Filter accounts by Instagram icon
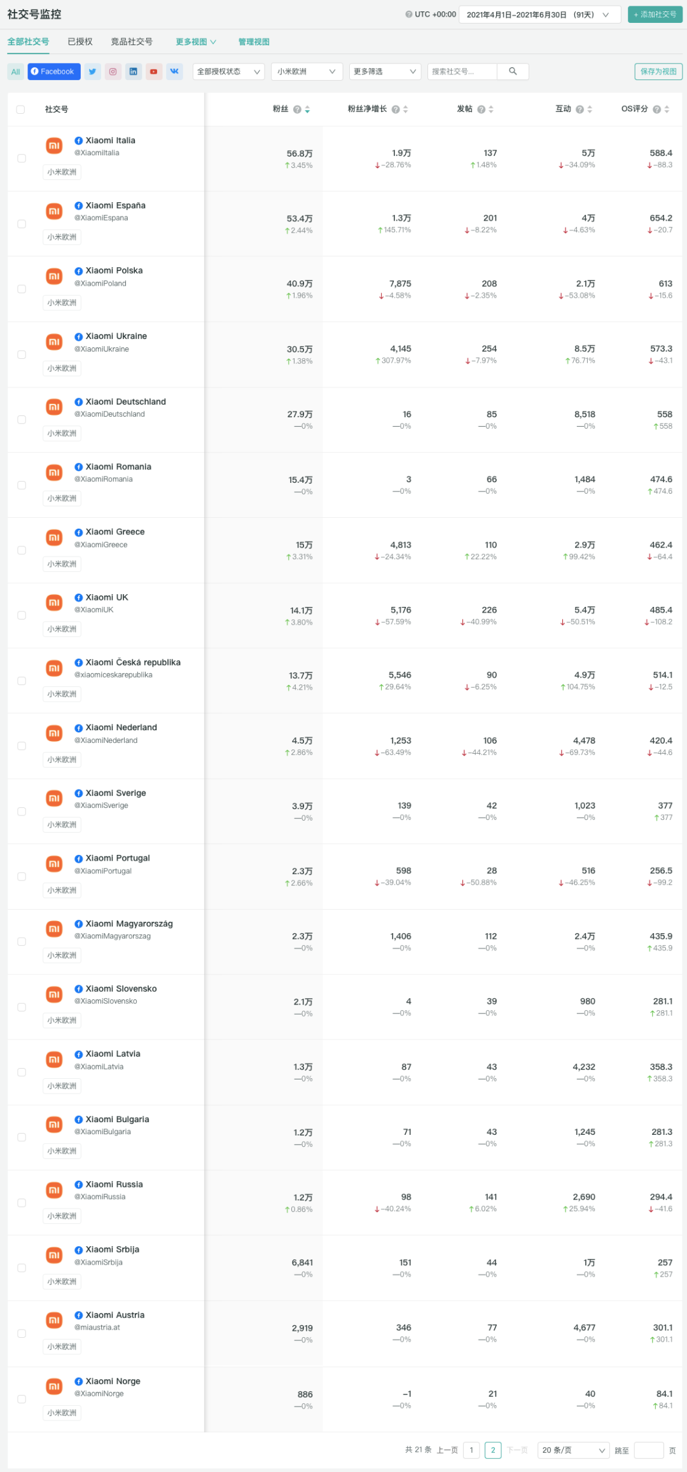 point(113,72)
